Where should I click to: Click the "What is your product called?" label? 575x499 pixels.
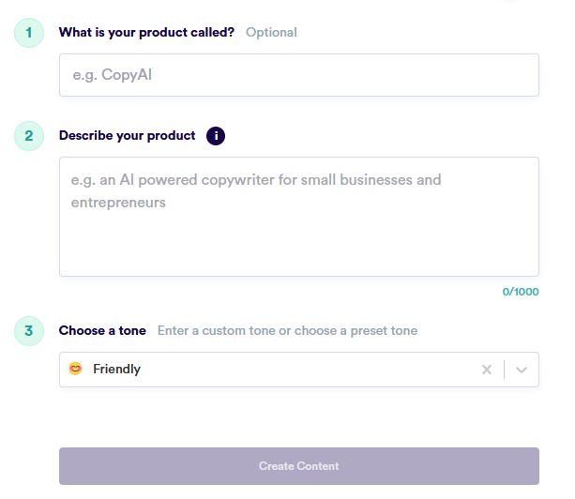tap(146, 32)
